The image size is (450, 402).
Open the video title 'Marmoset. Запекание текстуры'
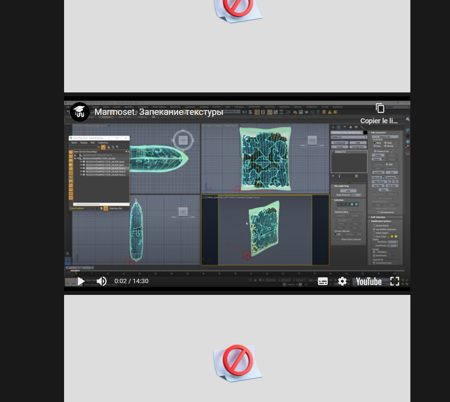[x=158, y=112]
